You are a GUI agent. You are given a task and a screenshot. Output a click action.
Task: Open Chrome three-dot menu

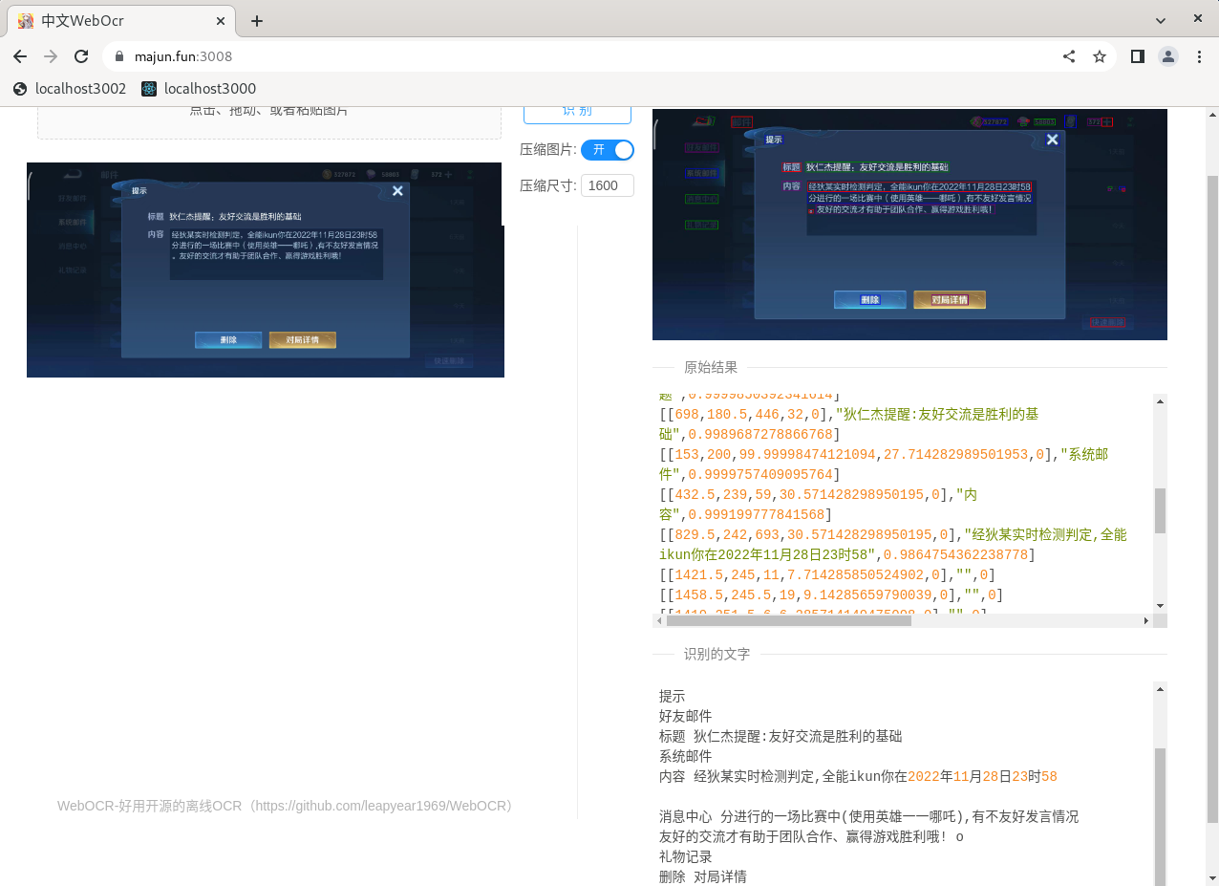tap(1199, 56)
